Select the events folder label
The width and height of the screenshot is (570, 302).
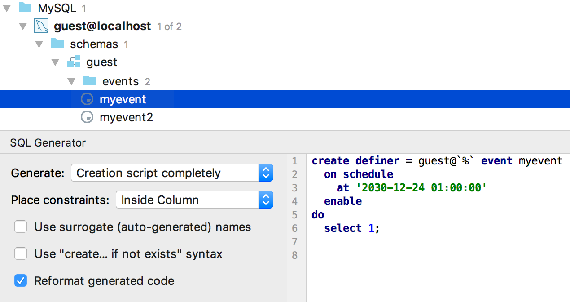pos(121,81)
